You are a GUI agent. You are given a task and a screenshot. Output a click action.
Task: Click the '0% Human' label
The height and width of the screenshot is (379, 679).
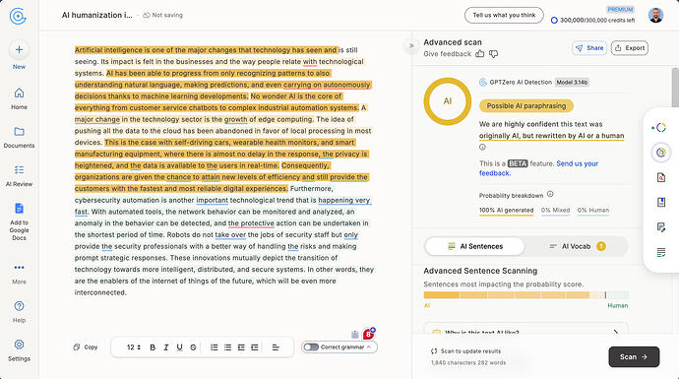point(592,210)
